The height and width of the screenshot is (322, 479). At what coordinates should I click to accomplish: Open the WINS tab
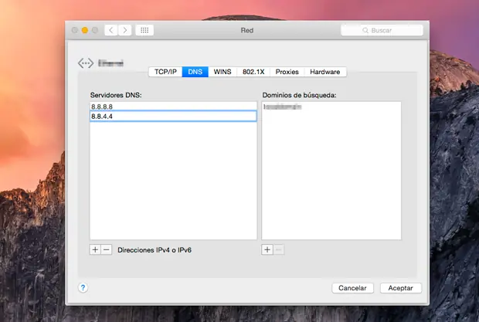pos(223,72)
